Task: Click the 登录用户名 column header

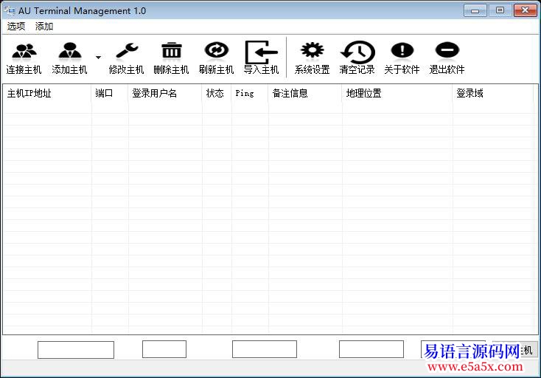Action: point(165,93)
